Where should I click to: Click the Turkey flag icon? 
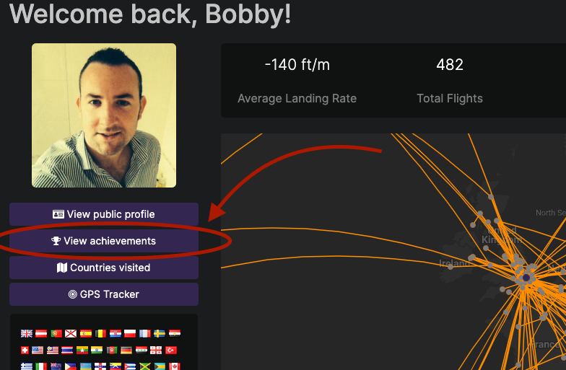[171, 351]
